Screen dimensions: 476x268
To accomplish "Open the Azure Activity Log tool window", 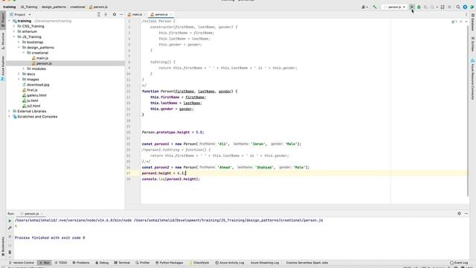I will click(x=230, y=263).
